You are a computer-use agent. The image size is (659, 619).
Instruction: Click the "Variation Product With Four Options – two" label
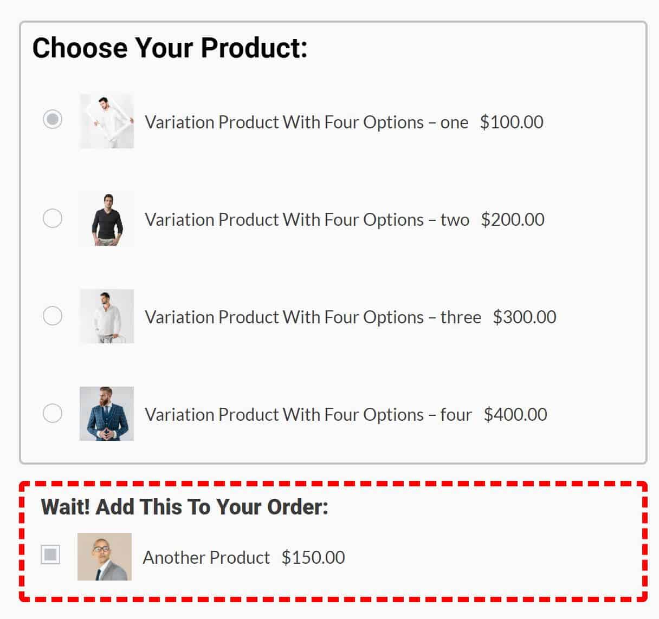tap(307, 220)
